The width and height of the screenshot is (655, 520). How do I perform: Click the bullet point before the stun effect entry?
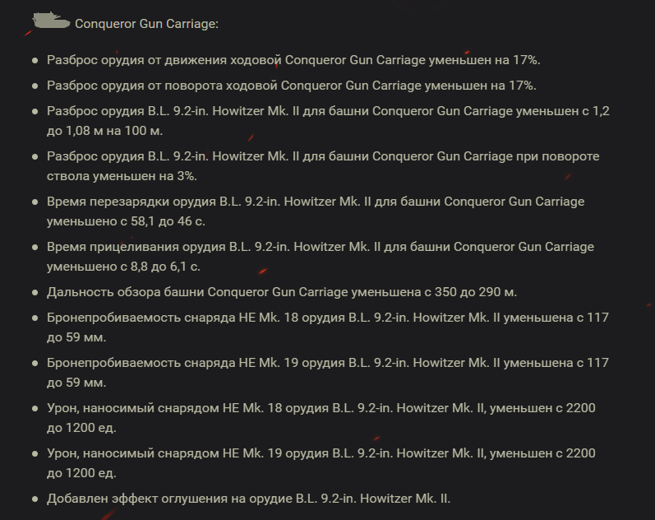click(x=35, y=499)
